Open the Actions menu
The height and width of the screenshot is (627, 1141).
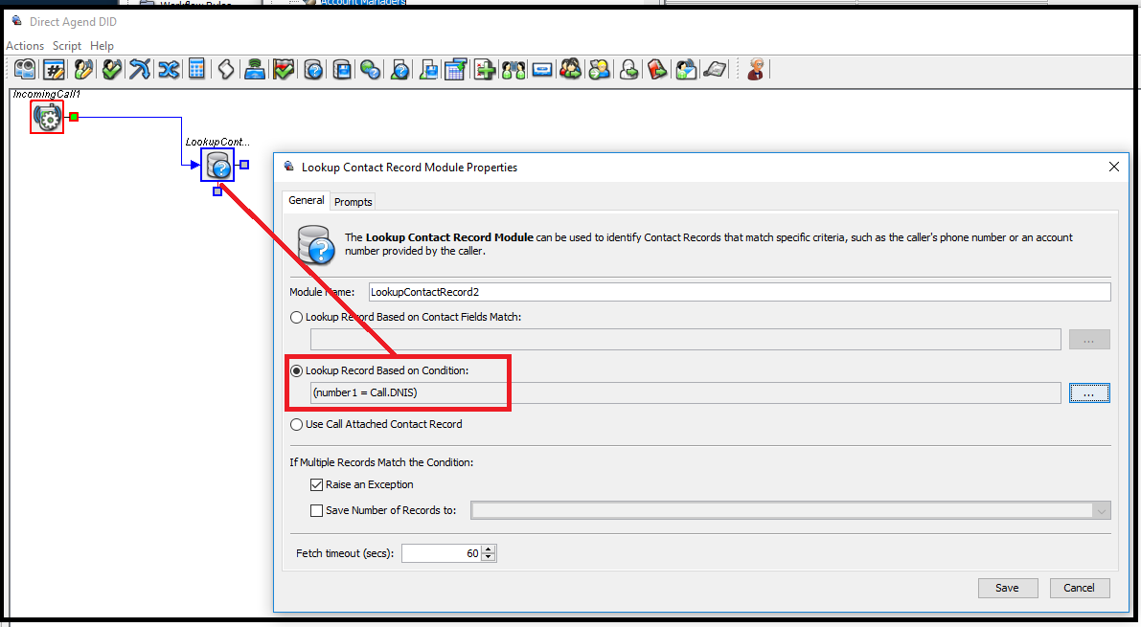click(x=25, y=46)
